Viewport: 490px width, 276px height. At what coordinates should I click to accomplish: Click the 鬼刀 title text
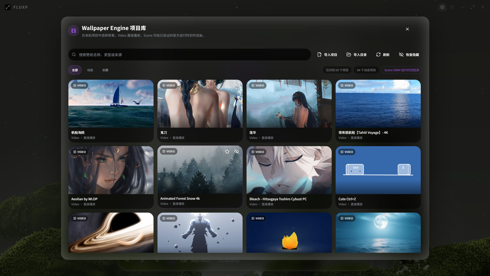coord(164,133)
